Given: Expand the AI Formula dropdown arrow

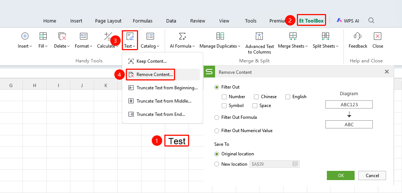Looking at the screenshot, I should coord(194,46).
